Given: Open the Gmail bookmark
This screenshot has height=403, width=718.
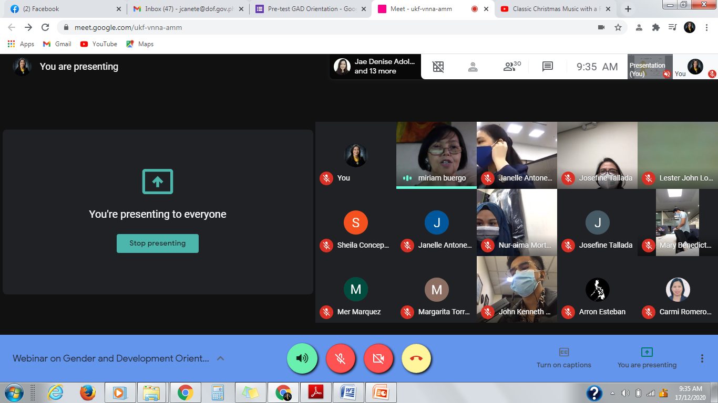Looking at the screenshot, I should pos(57,44).
